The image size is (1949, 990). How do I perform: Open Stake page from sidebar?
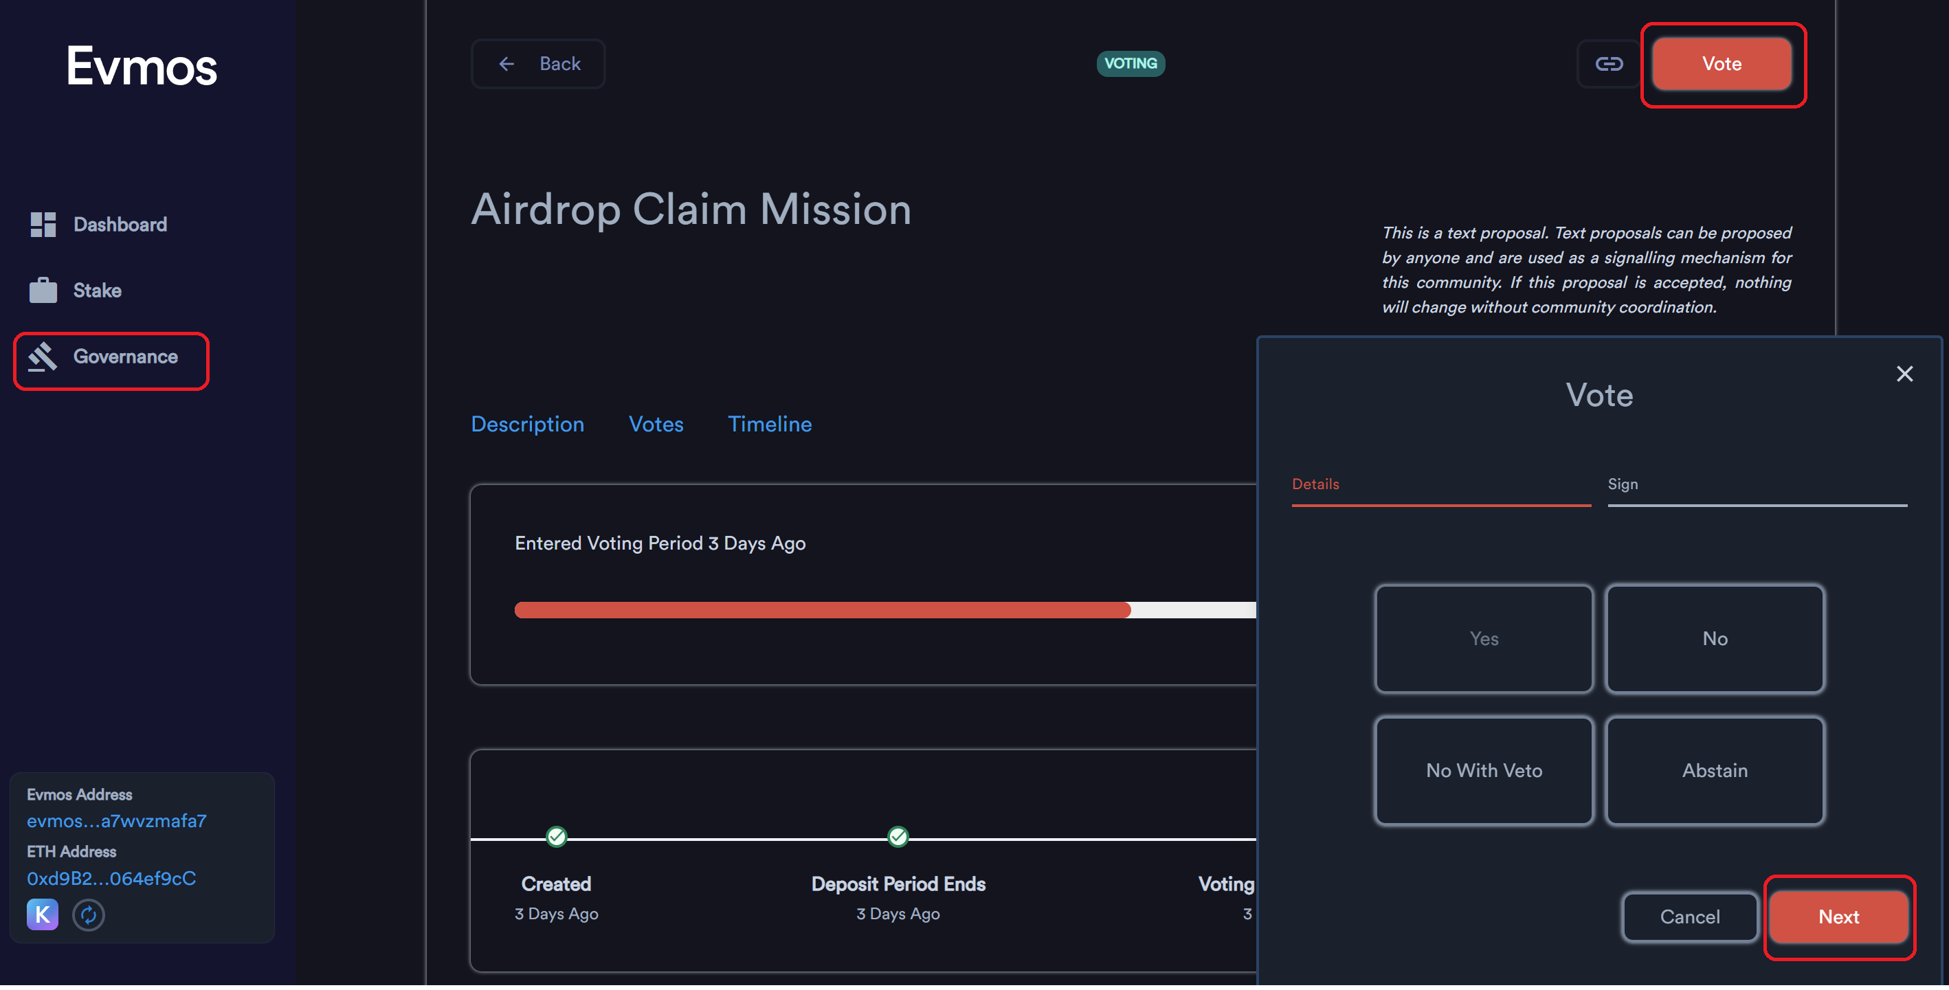76,291
